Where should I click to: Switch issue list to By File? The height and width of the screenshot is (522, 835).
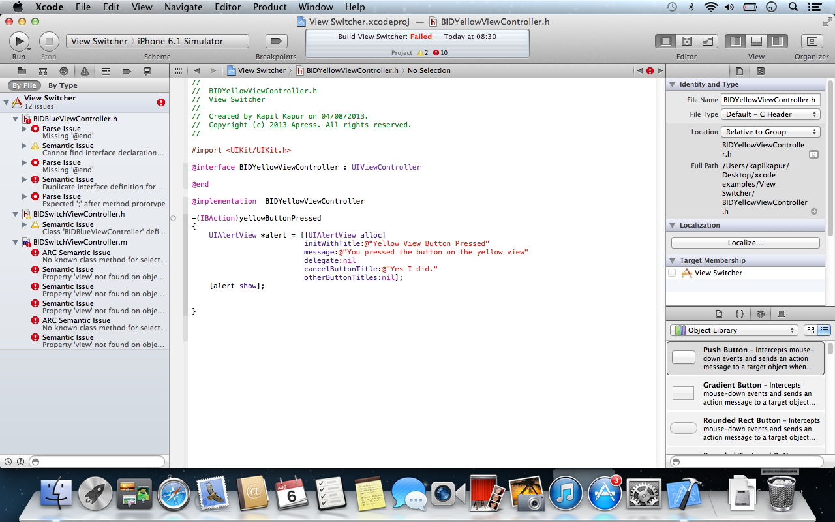click(25, 85)
